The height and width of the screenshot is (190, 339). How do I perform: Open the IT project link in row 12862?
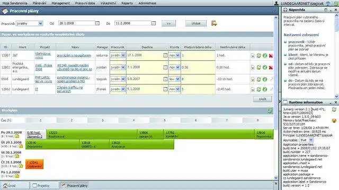(37, 89)
